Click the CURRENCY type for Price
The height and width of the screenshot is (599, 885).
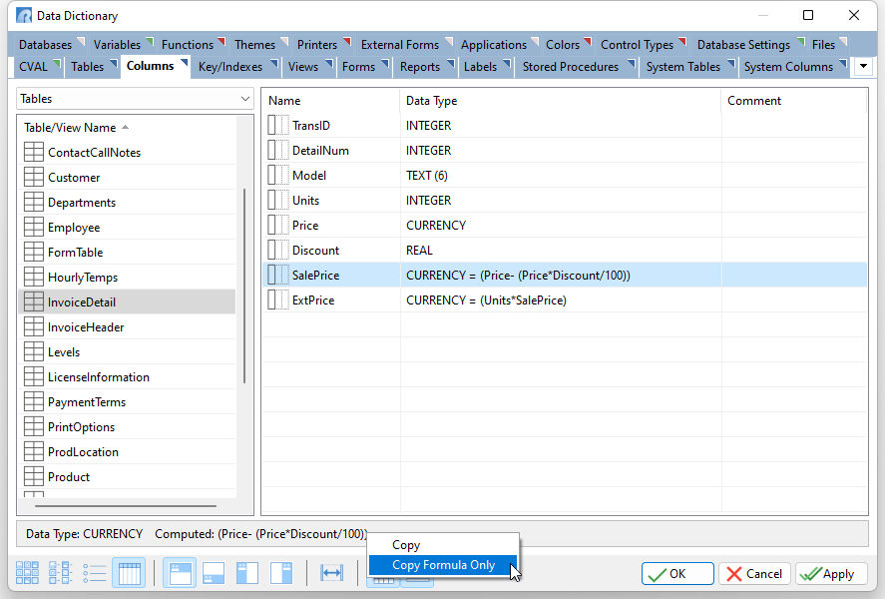[x=436, y=225]
